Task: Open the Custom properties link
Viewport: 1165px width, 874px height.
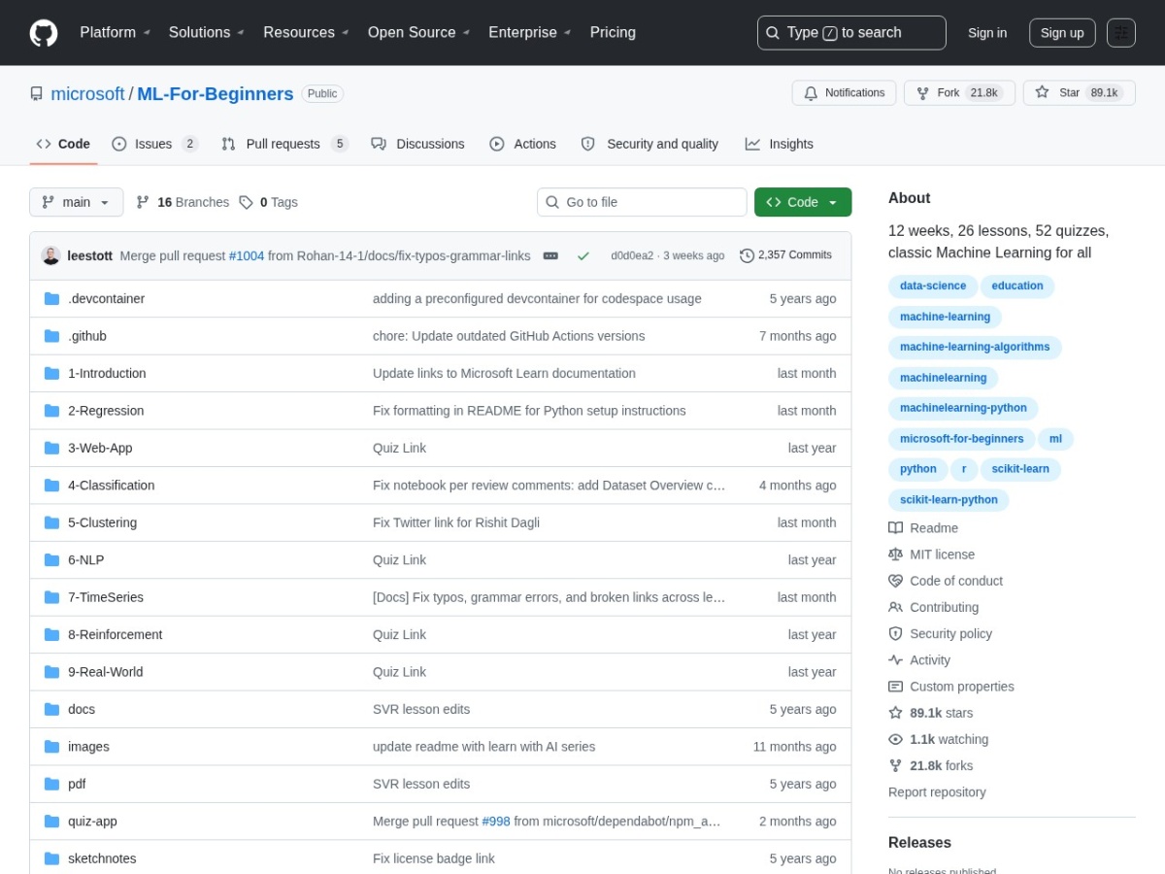Action: click(x=951, y=687)
